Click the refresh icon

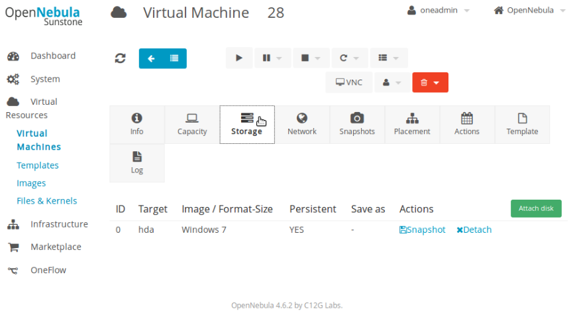[120, 58]
